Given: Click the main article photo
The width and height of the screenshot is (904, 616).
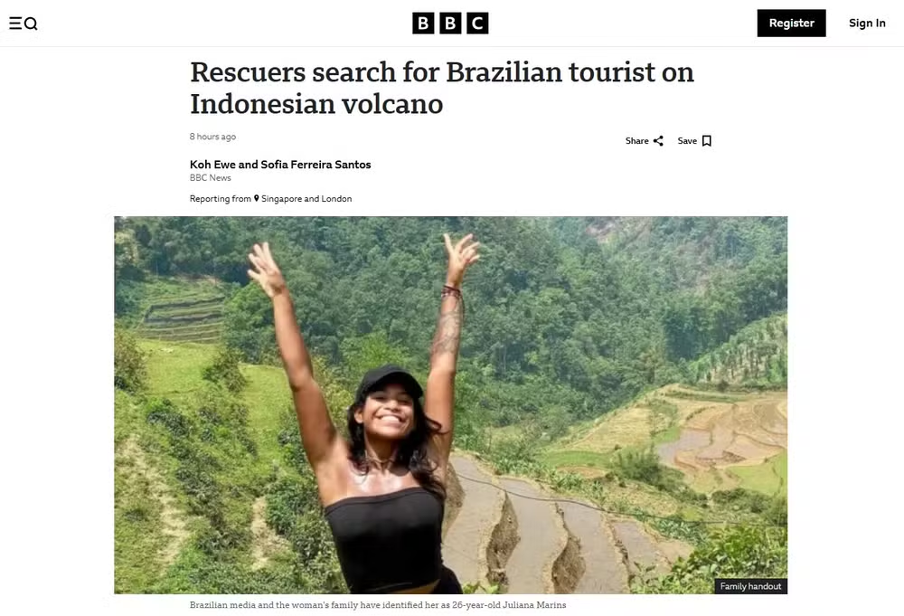Looking at the screenshot, I should (451, 405).
